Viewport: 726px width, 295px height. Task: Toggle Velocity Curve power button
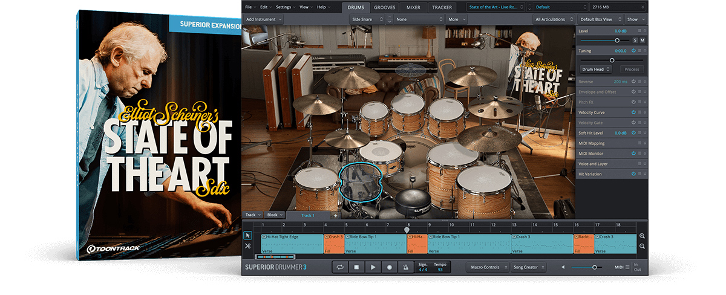coord(633,112)
